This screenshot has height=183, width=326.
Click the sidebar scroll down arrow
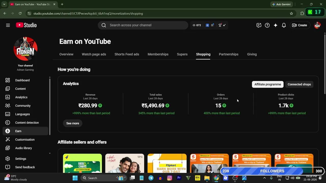click(x=50, y=154)
